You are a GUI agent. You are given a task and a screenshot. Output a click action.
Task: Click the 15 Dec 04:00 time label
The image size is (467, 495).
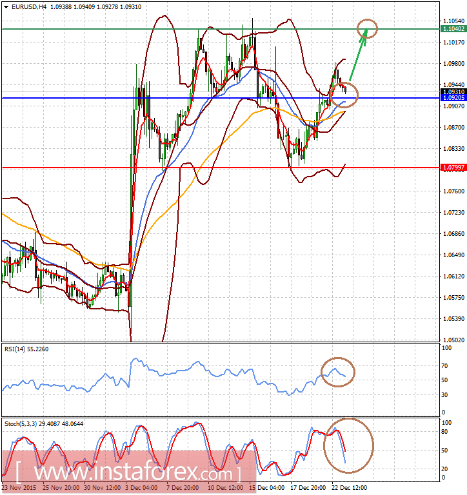point(266,488)
